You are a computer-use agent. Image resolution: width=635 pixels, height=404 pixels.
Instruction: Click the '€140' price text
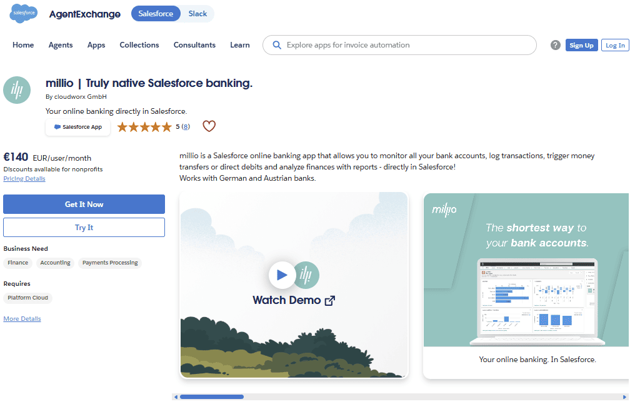[16, 157]
